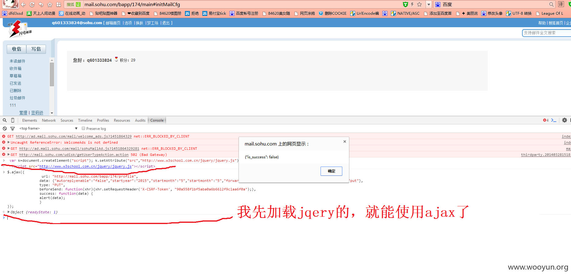Expand the Uncaught ReferenceError console entry
Screen dimensions: 571x276
[9, 142]
